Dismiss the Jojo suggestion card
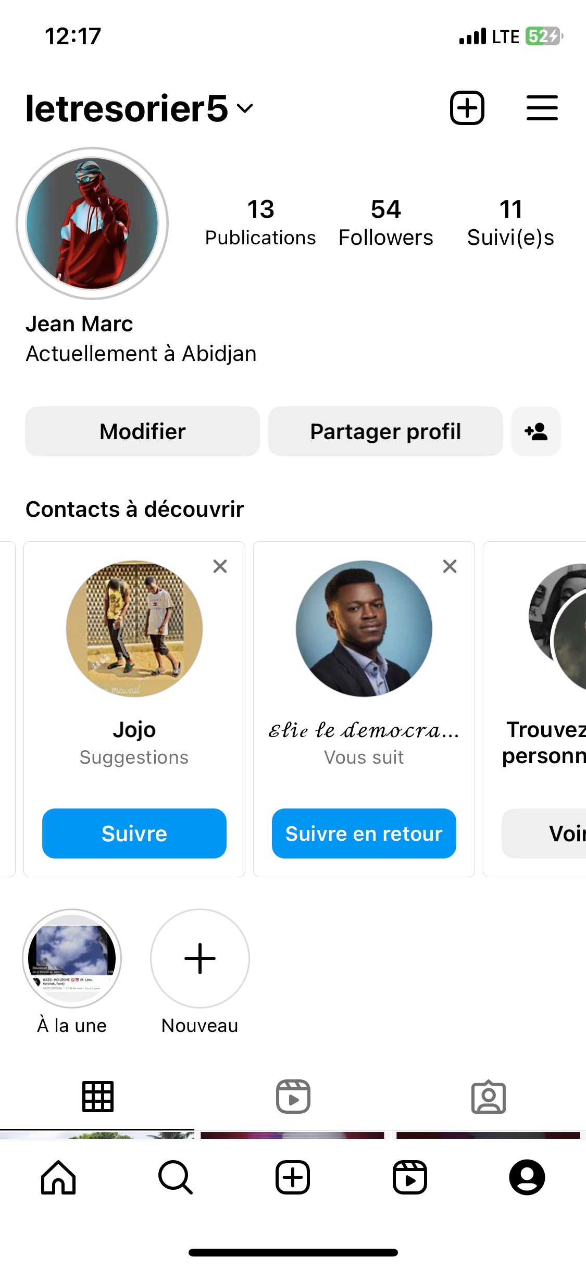This screenshot has height=1269, width=586. pyautogui.click(x=220, y=566)
